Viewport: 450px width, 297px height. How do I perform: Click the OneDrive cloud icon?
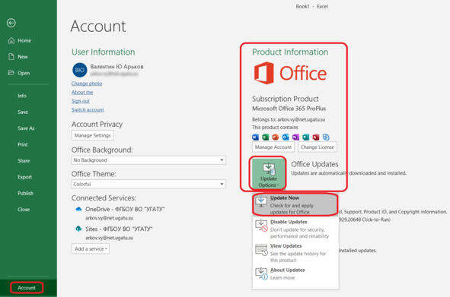coord(78,210)
